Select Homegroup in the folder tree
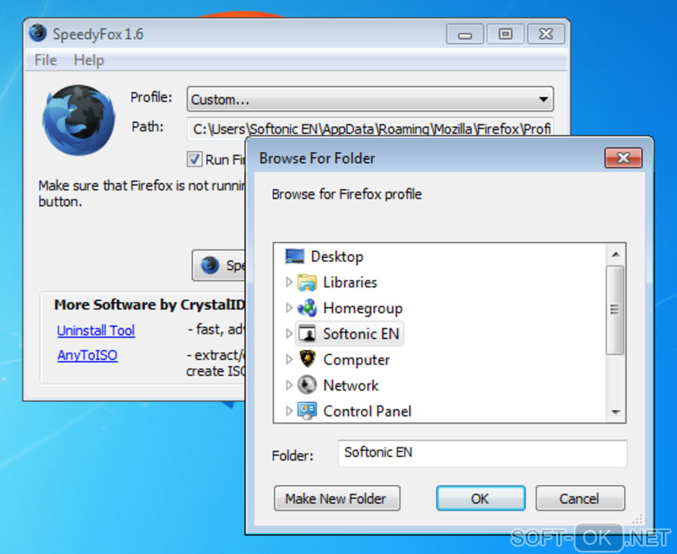677x554 pixels. (362, 308)
